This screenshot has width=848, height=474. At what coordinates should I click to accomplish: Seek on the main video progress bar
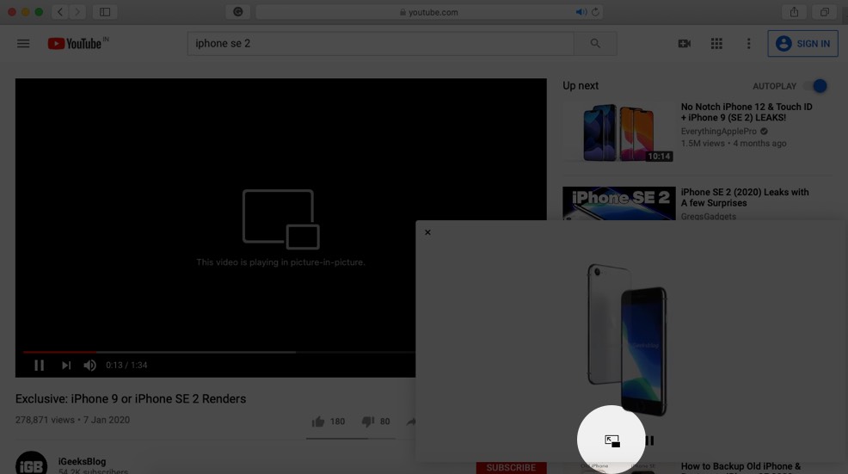coord(219,352)
